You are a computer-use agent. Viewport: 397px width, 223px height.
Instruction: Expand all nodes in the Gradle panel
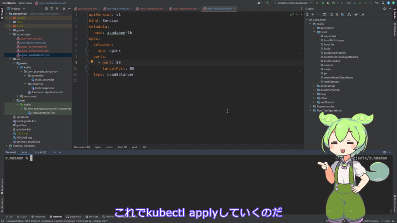(331, 15)
